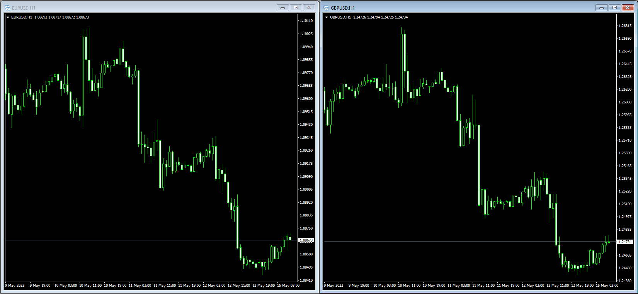
Task: Expand the triangle beside GBPUSD,H1 chart label
Action: tap(327, 17)
